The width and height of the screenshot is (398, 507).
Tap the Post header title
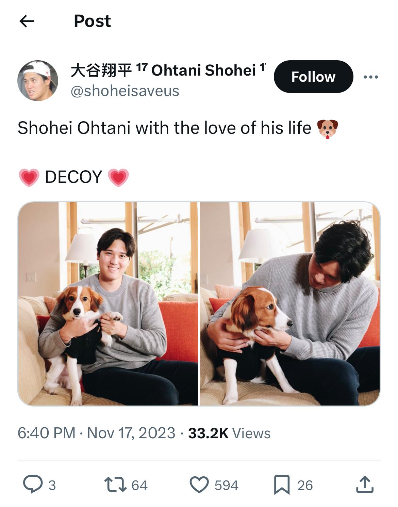point(92,21)
